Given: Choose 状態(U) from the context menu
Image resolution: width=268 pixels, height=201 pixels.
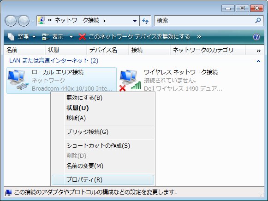Looking at the screenshot, I should pyautogui.click(x=103, y=108).
